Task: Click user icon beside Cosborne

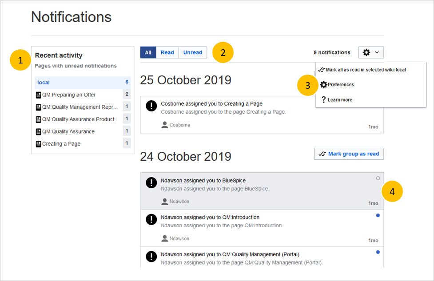Action: [165, 125]
